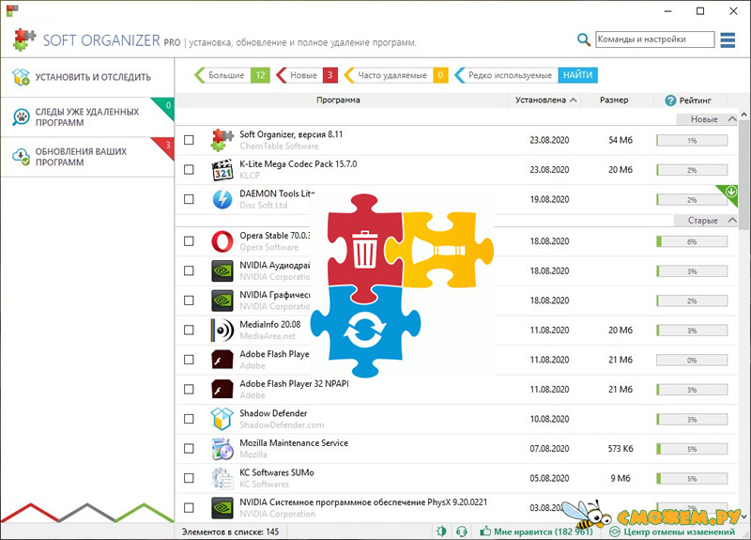Open Часто удаляемые filter

tap(396, 75)
